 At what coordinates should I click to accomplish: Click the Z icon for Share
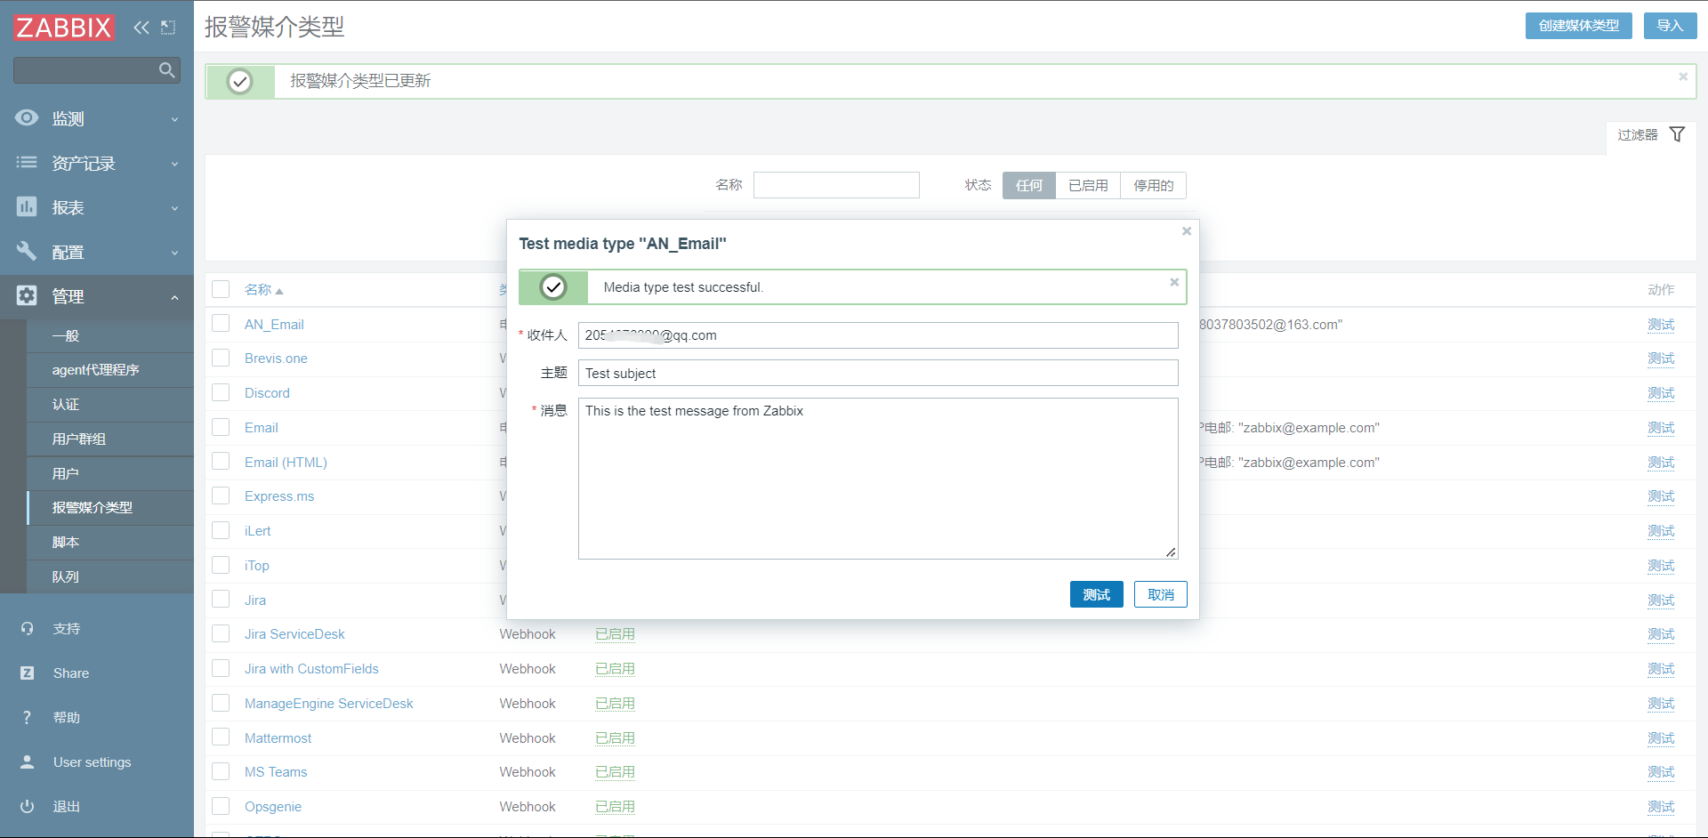tap(27, 673)
